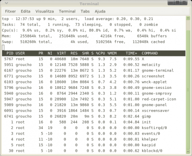Select the screenshot process name
Screen dimensions: 192x156
point(153,76)
